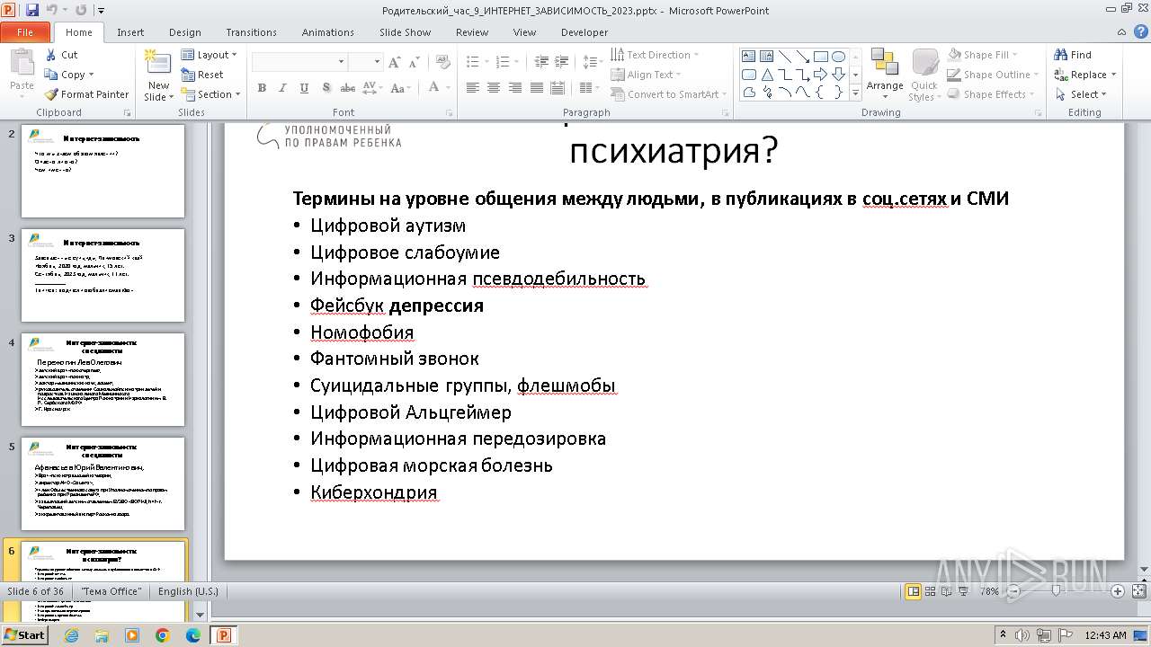
Task: Open the Transitions tab
Action: [251, 32]
